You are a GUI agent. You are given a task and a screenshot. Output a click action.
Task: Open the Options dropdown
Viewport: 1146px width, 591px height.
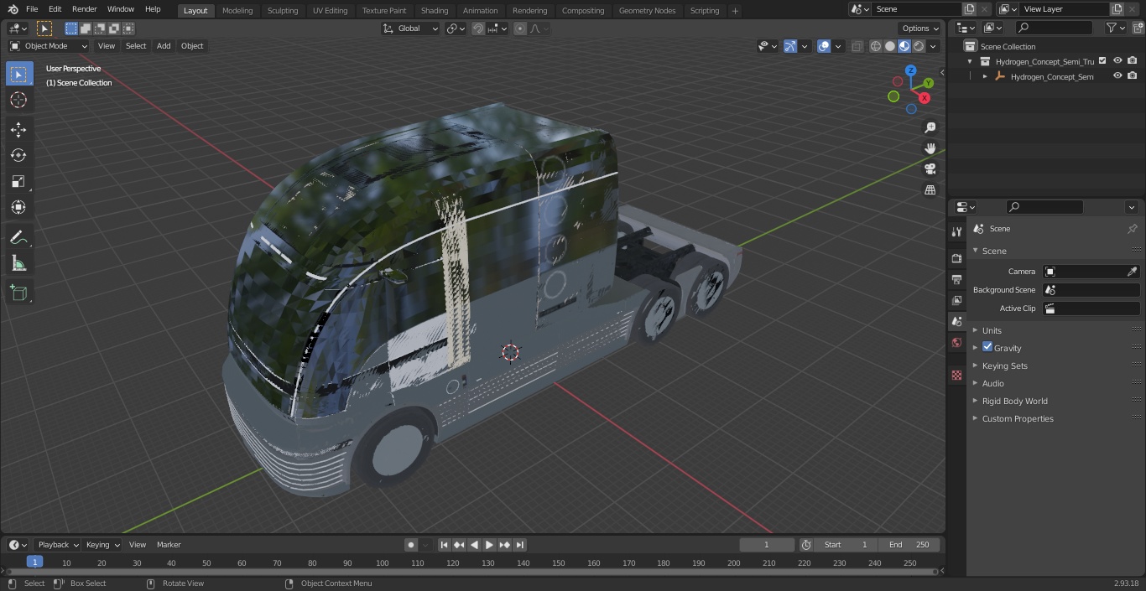(x=920, y=29)
